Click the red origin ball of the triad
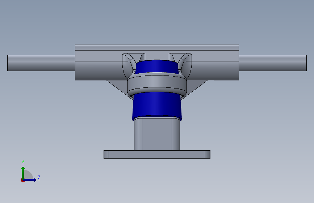314x203 pixels. 22,180
